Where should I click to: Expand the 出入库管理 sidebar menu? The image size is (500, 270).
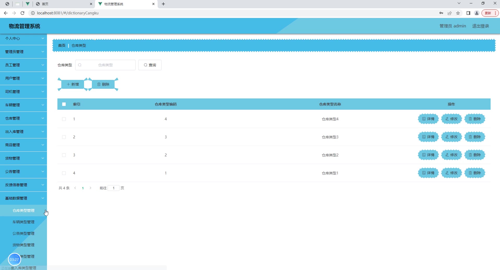coord(23,132)
